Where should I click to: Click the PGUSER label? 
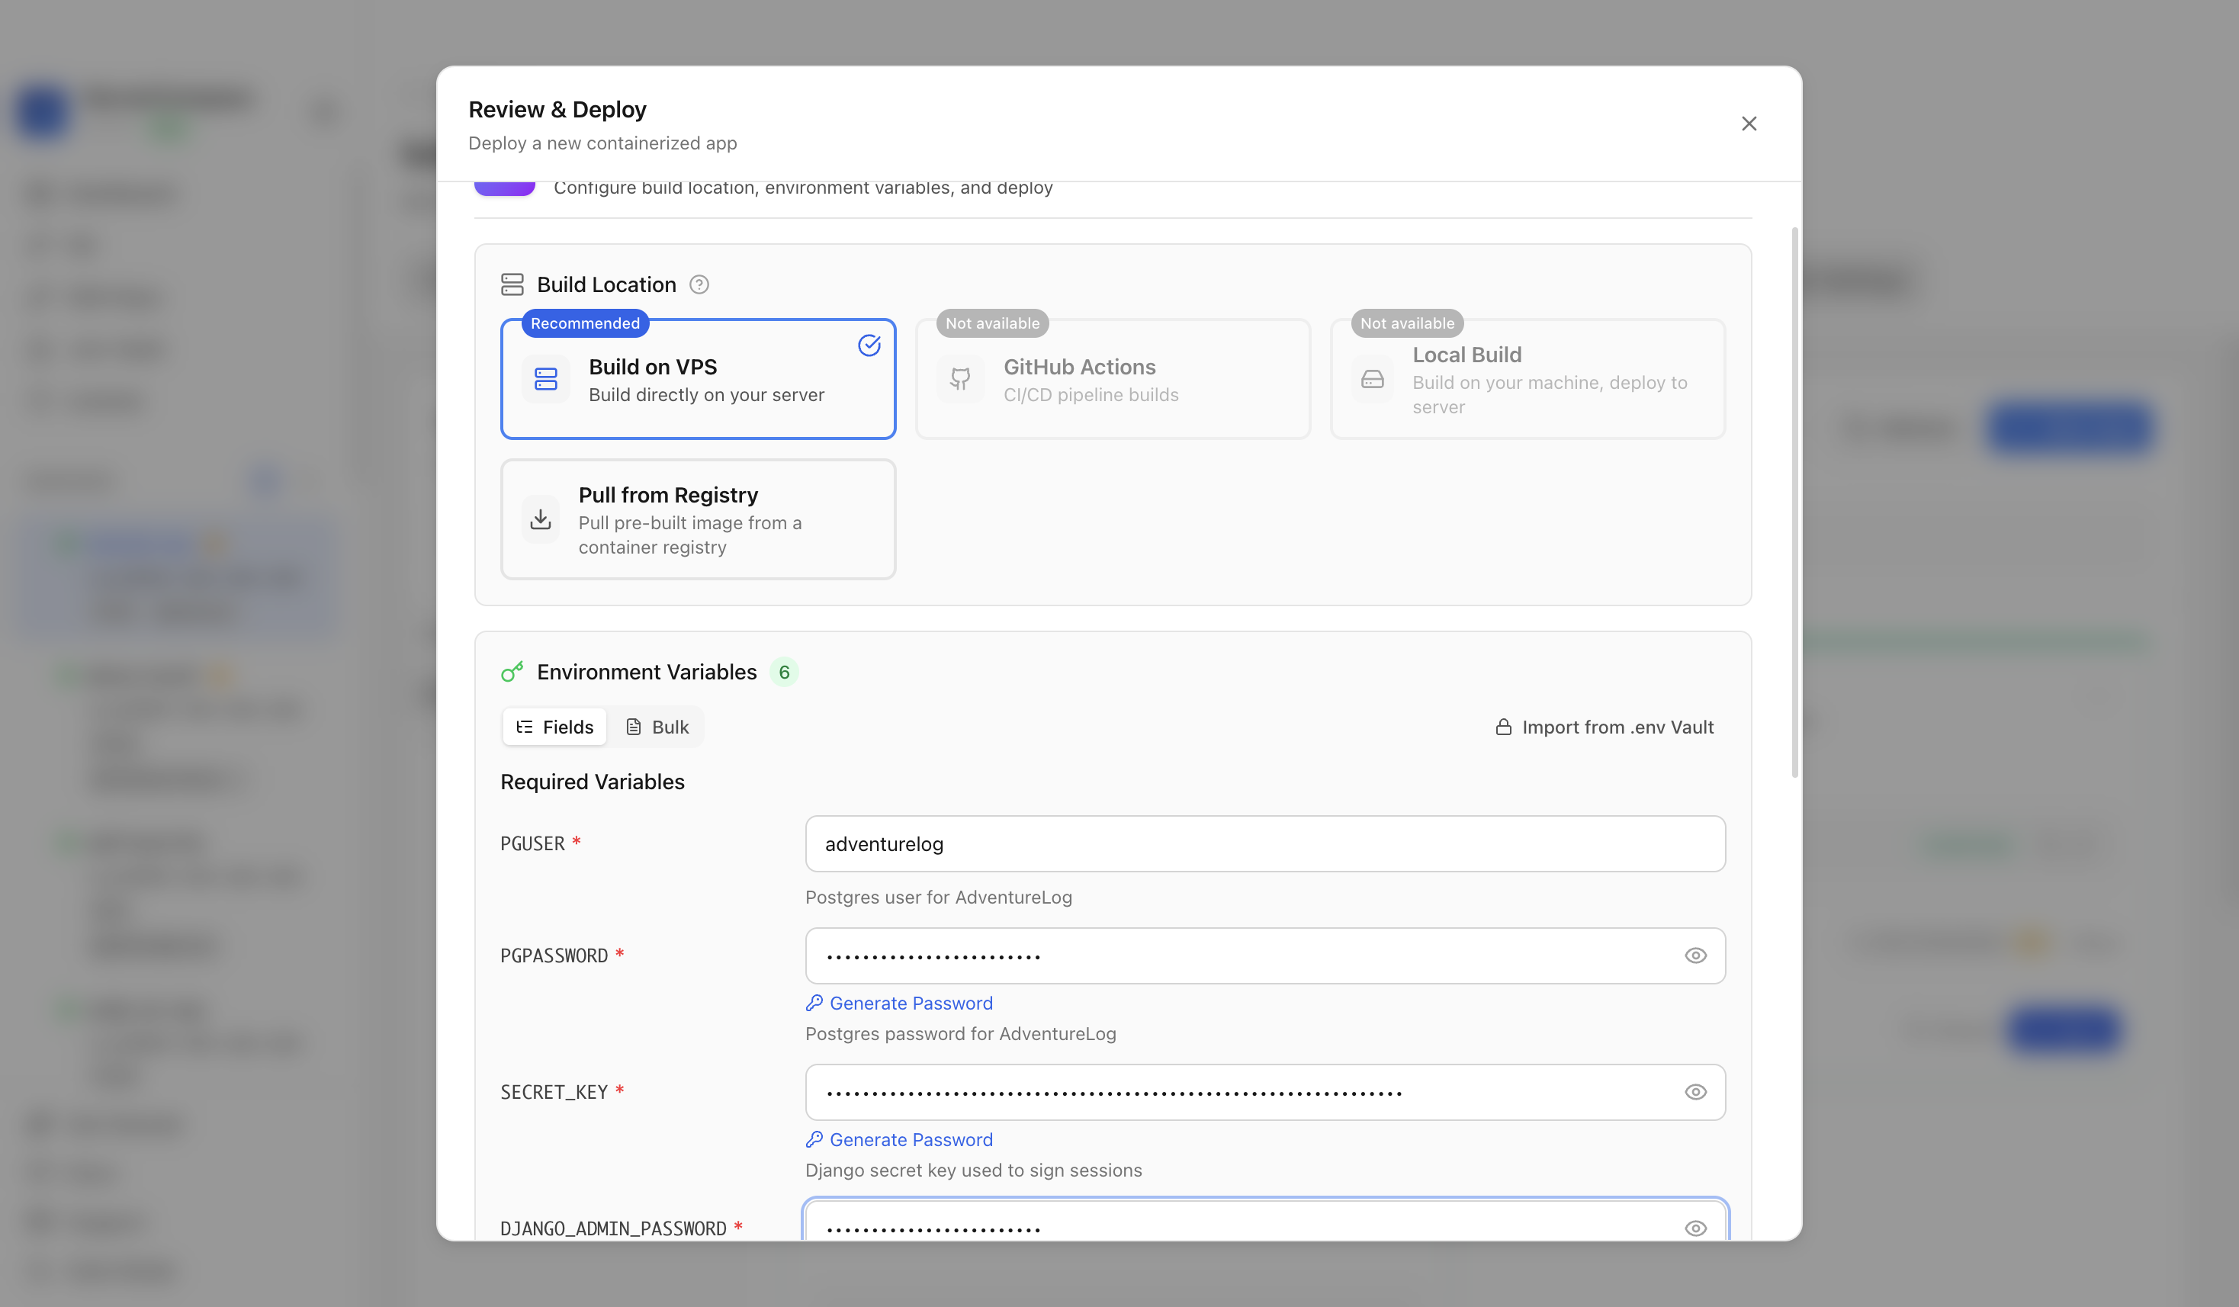tap(532, 844)
